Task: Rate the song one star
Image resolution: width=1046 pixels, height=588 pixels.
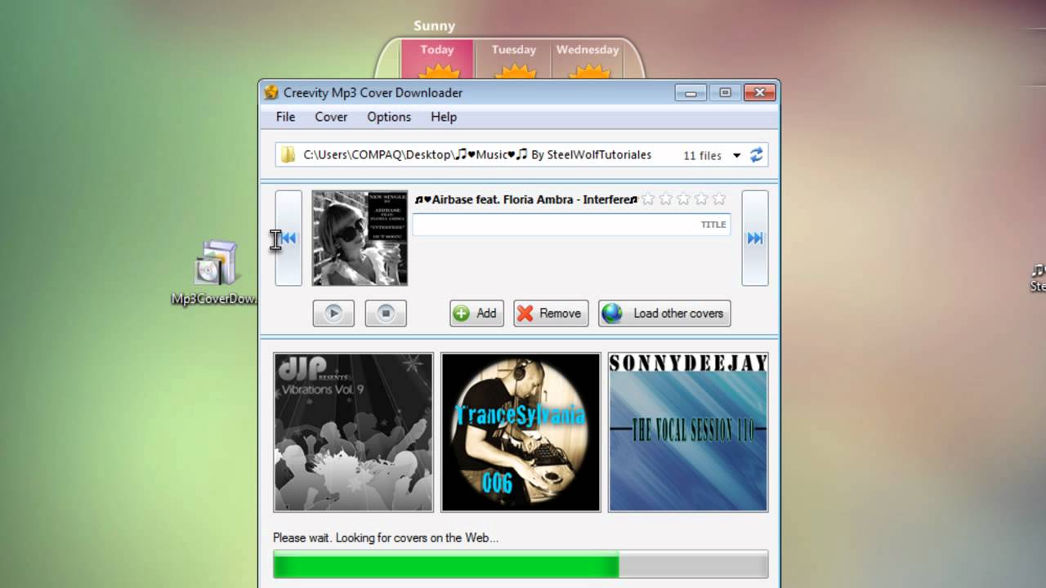Action: pos(648,198)
